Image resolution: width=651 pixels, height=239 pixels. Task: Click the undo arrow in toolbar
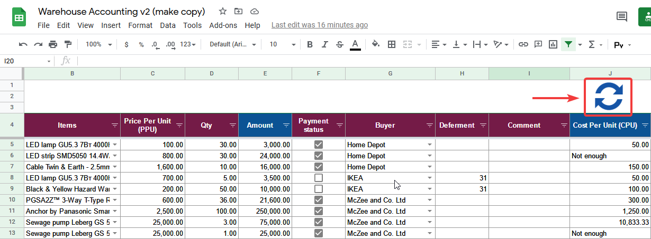tap(23, 44)
